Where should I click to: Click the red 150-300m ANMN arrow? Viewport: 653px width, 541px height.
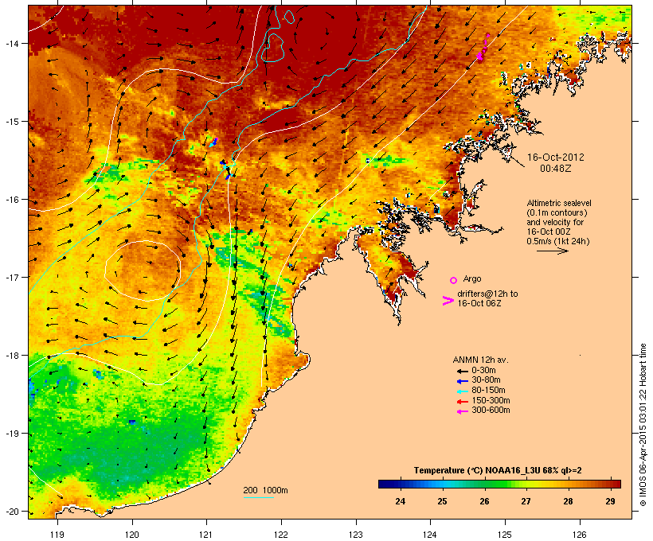(x=462, y=401)
